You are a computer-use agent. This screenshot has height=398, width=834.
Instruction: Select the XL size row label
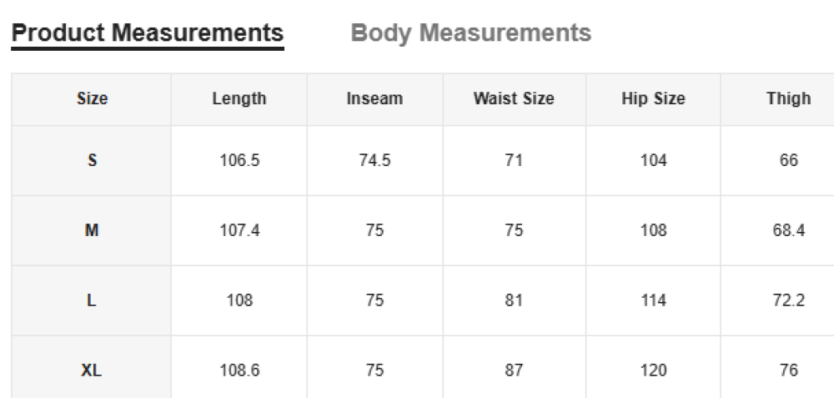tap(92, 370)
